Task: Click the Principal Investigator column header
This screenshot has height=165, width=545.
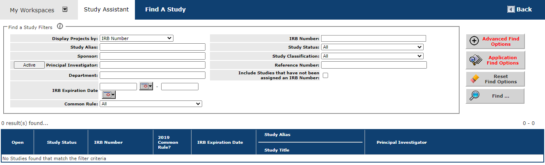Action: pyautogui.click(x=401, y=143)
